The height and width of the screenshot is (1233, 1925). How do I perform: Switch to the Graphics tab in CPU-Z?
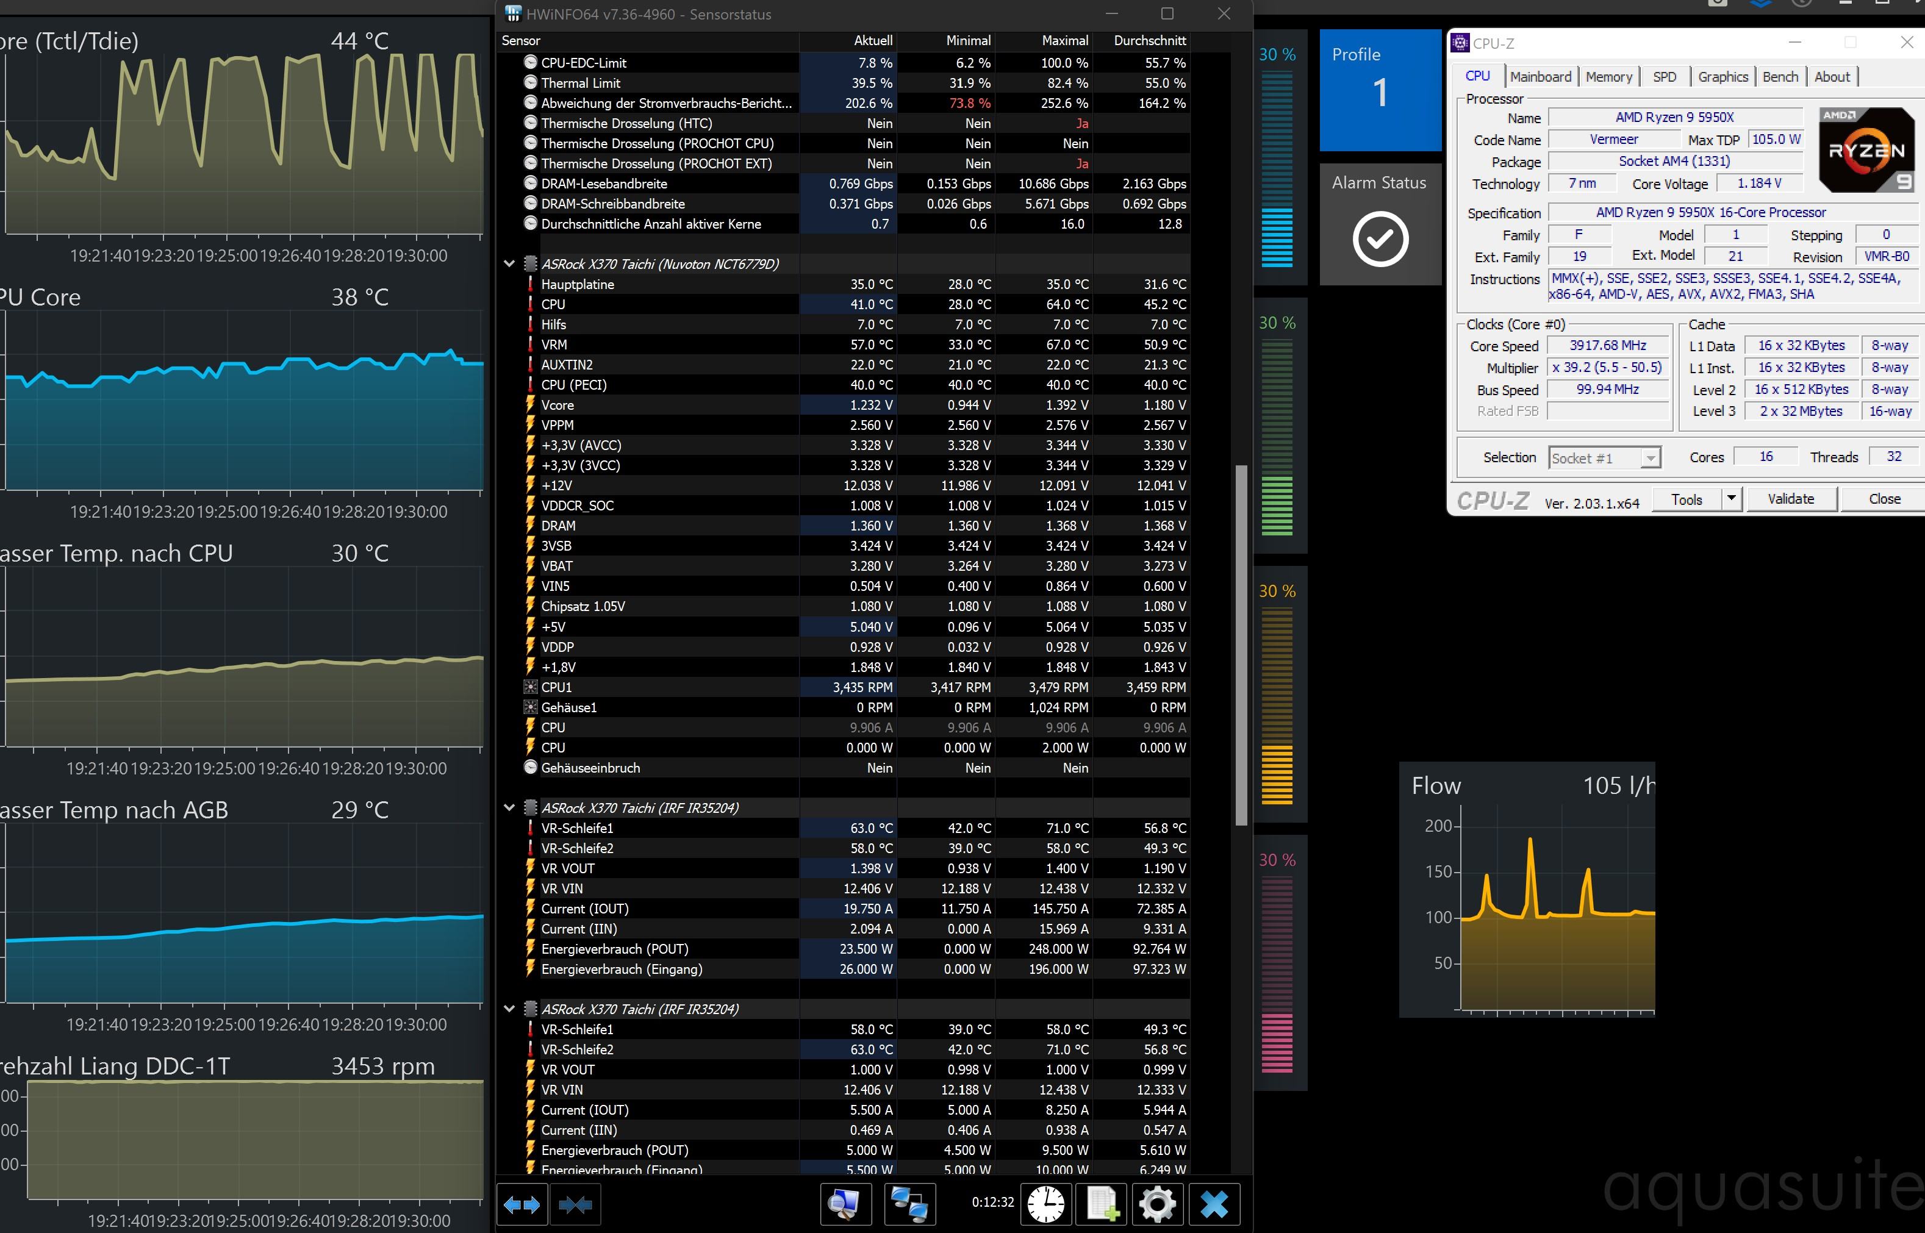click(1722, 77)
